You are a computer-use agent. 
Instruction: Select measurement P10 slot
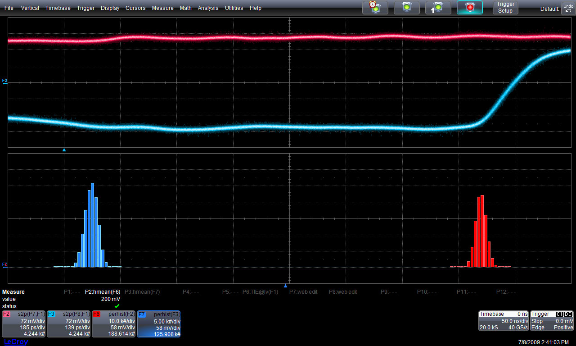pos(427,292)
